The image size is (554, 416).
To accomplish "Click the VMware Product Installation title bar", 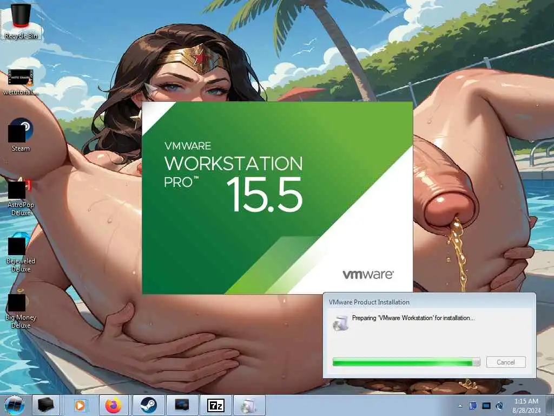I will click(429, 302).
